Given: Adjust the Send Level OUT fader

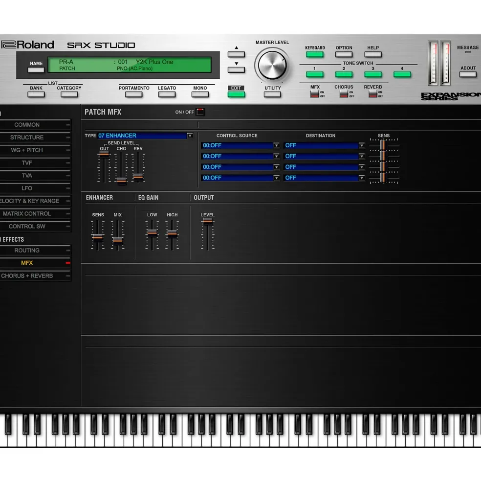Looking at the screenshot, I should point(105,154).
